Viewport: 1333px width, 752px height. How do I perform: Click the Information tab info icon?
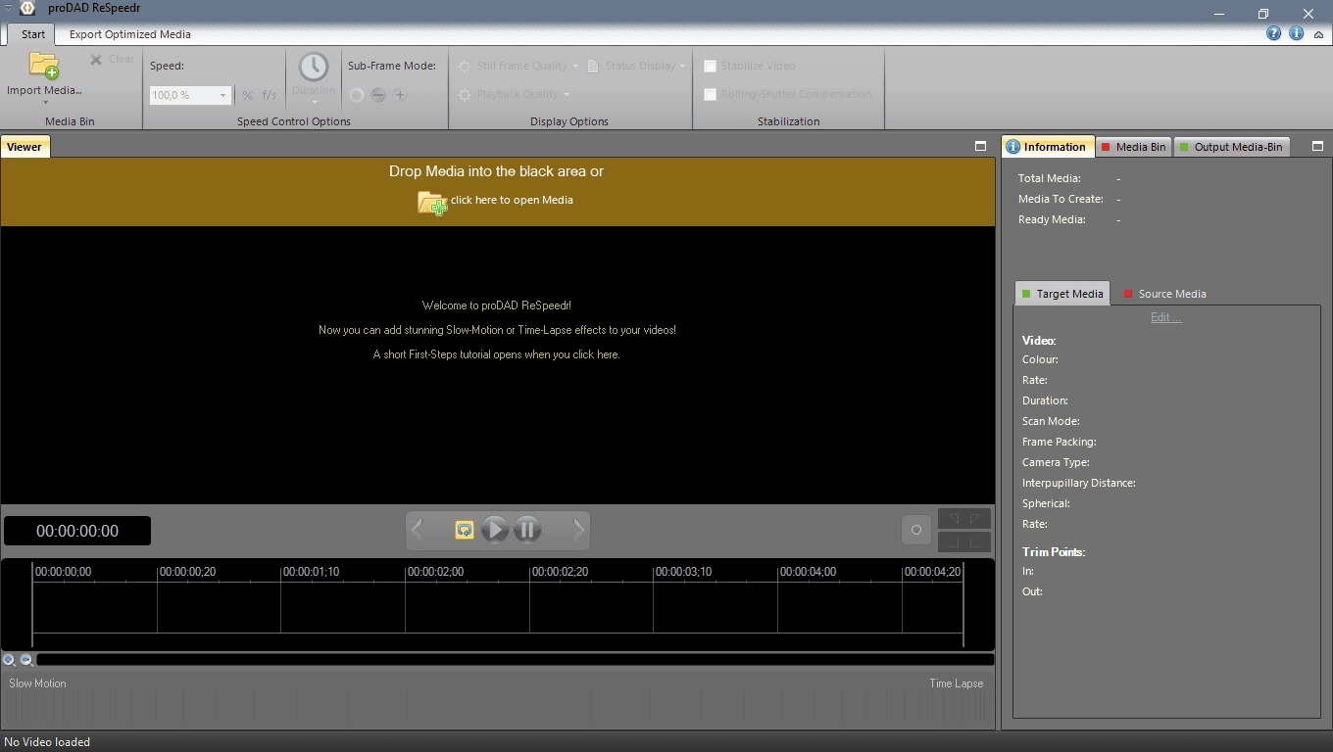coord(1012,147)
